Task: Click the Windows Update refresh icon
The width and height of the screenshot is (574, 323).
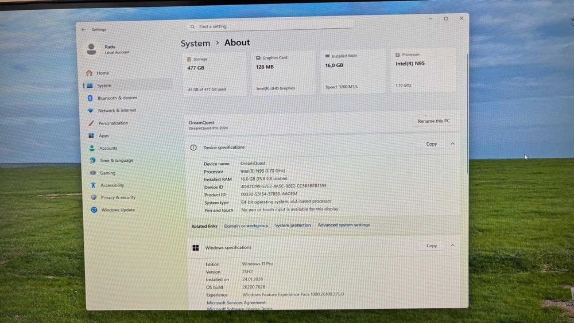Action: click(94, 209)
